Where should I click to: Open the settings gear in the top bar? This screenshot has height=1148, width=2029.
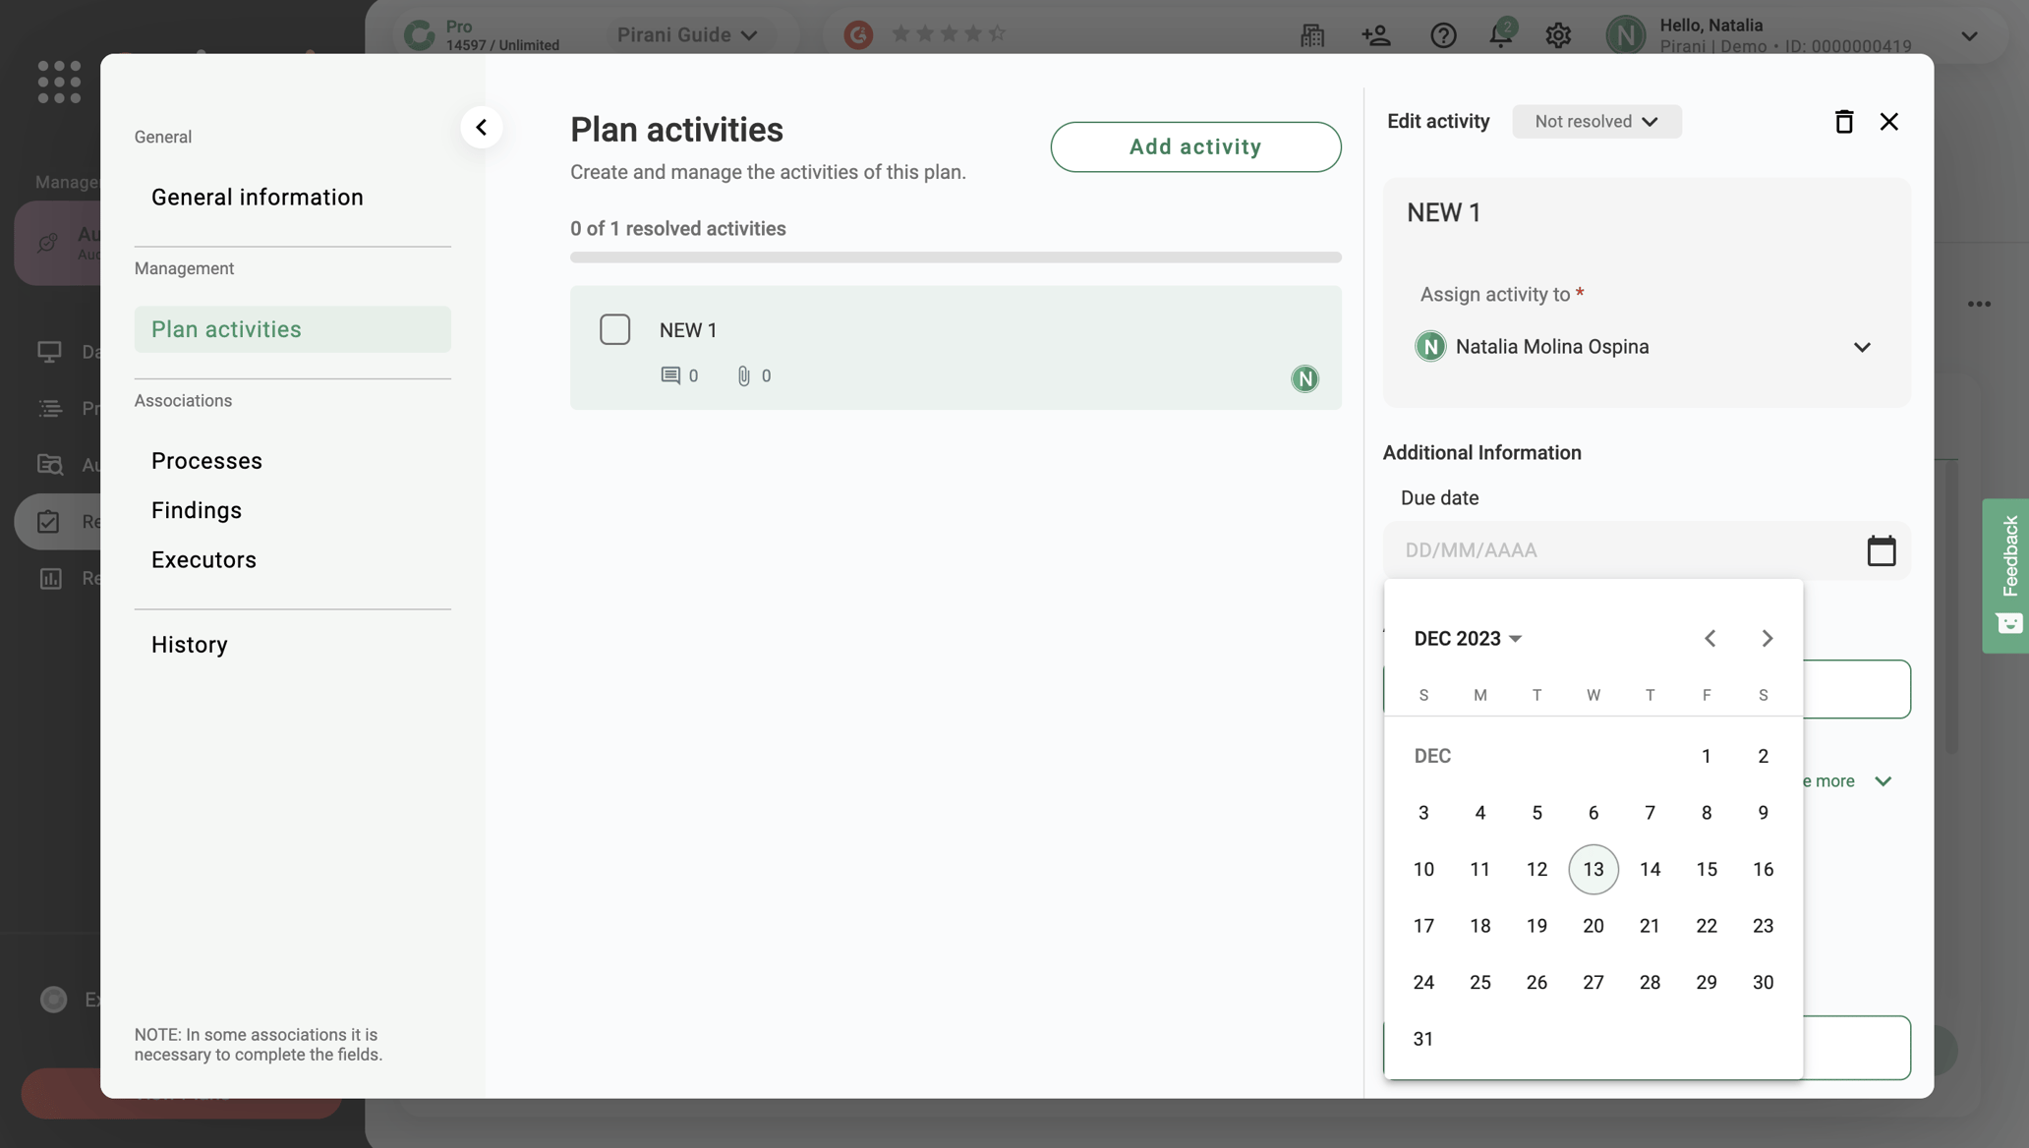[1557, 35]
